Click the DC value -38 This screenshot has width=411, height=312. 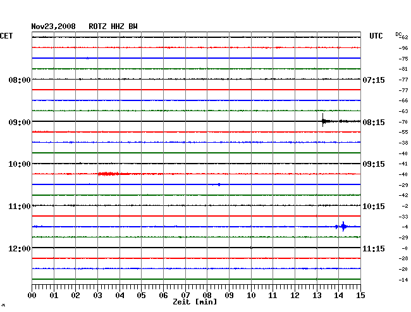[403, 143]
